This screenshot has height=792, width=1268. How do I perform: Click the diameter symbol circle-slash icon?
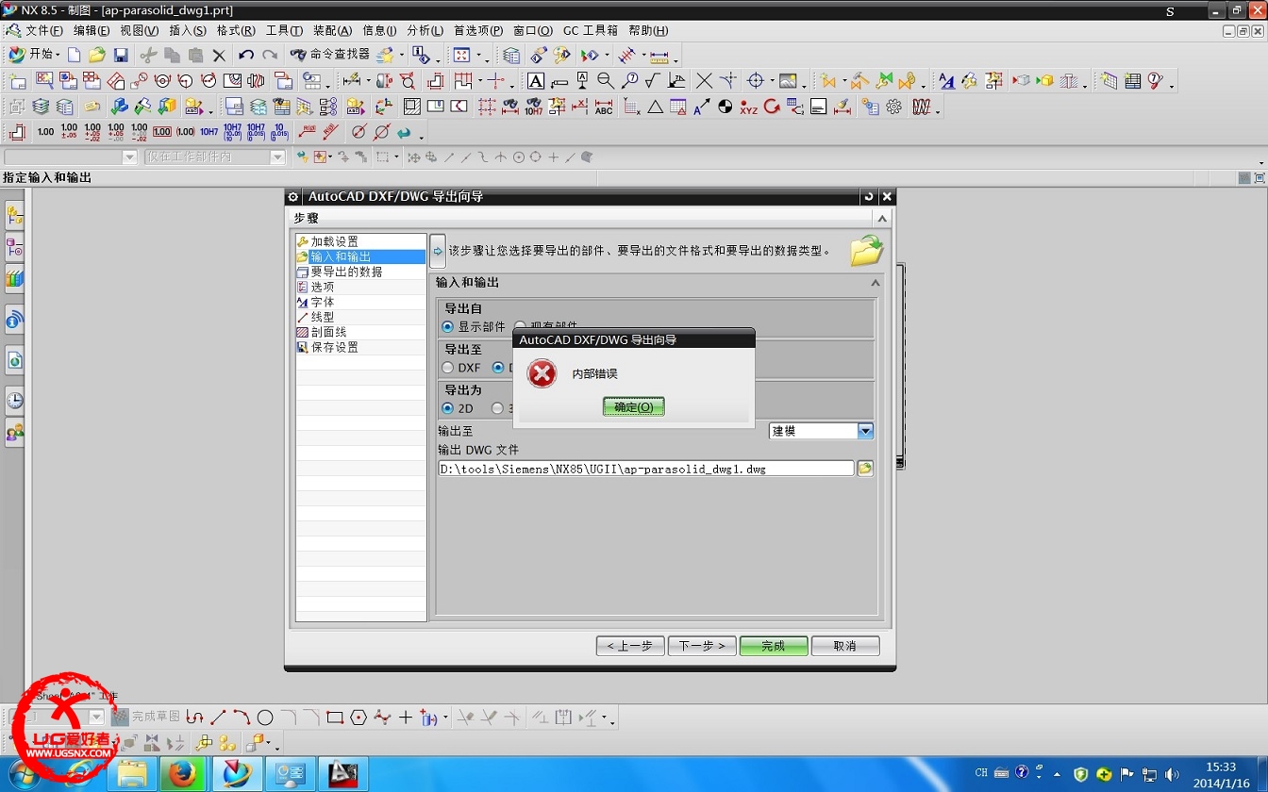tap(359, 132)
